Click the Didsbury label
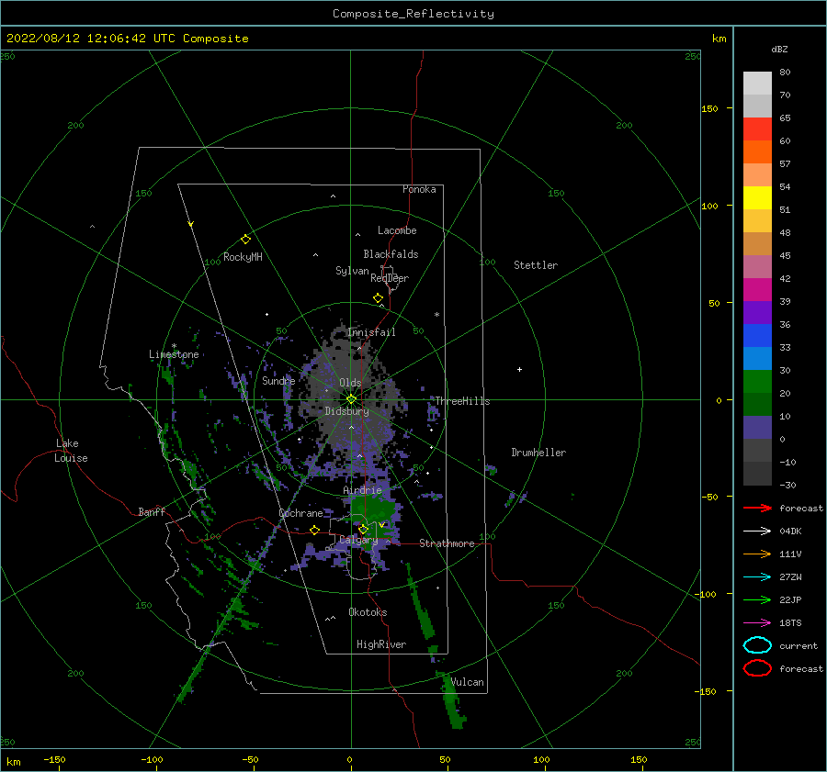 pyautogui.click(x=346, y=411)
